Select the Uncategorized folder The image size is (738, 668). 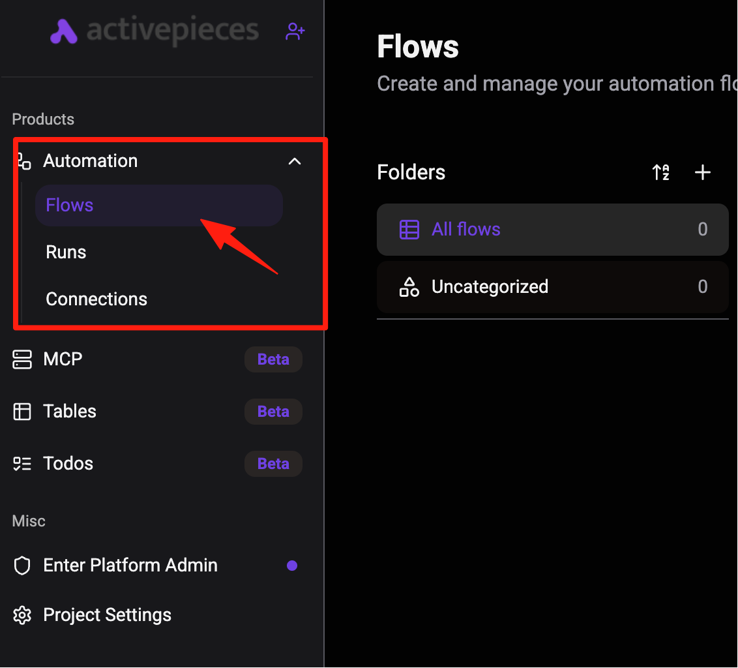click(553, 287)
